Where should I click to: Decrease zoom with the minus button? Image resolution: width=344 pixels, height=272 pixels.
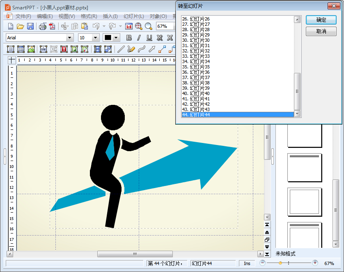click(262, 263)
